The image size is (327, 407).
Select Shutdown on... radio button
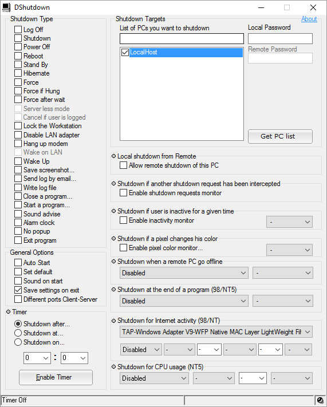coord(18,342)
